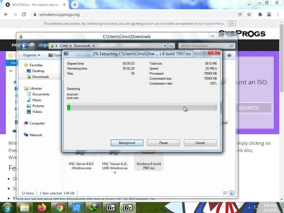Viewport: 284px width, 213px height.
Task: Go back in Explorer window
Action: [24, 46]
